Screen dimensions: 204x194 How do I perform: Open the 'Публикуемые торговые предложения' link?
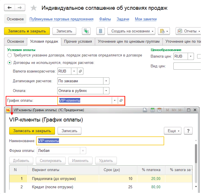tap(62, 19)
